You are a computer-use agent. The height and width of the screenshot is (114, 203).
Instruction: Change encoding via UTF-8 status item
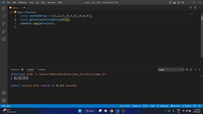pyautogui.click(x=145, y=106)
